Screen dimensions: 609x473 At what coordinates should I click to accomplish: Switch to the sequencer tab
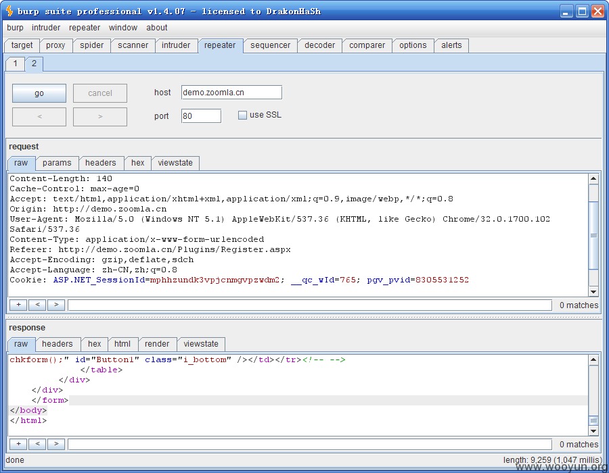270,45
